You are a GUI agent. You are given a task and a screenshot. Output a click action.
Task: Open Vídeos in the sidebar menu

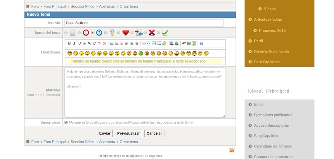pos(270,9)
